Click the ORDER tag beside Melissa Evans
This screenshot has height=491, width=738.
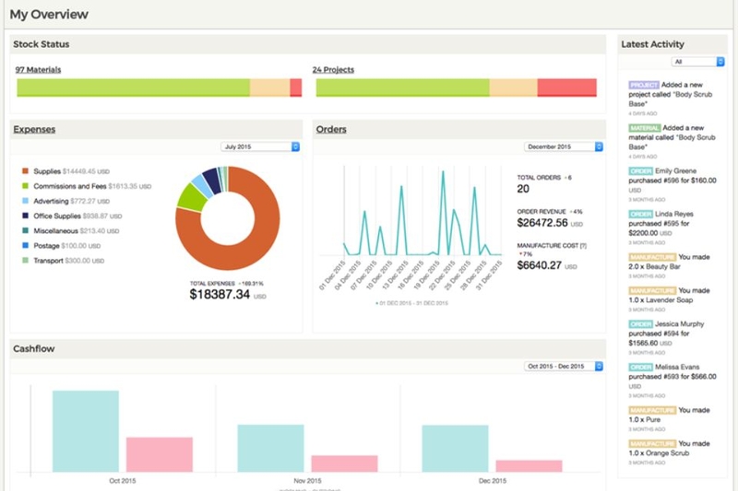pyautogui.click(x=640, y=367)
